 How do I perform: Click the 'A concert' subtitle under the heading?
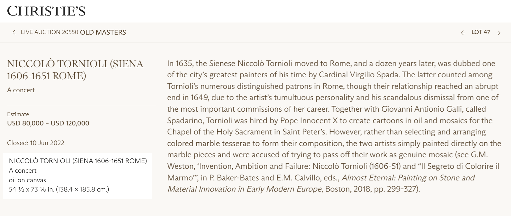(21, 90)
